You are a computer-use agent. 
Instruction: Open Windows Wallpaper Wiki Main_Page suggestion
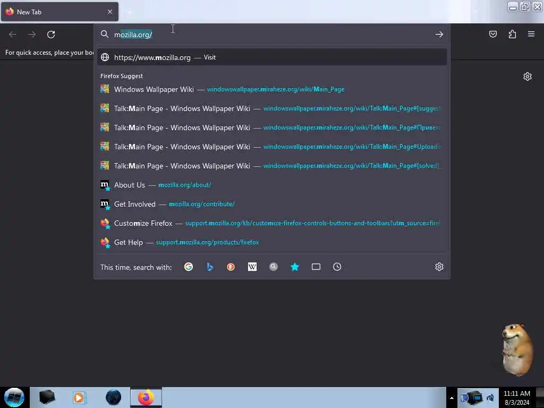[271, 89]
